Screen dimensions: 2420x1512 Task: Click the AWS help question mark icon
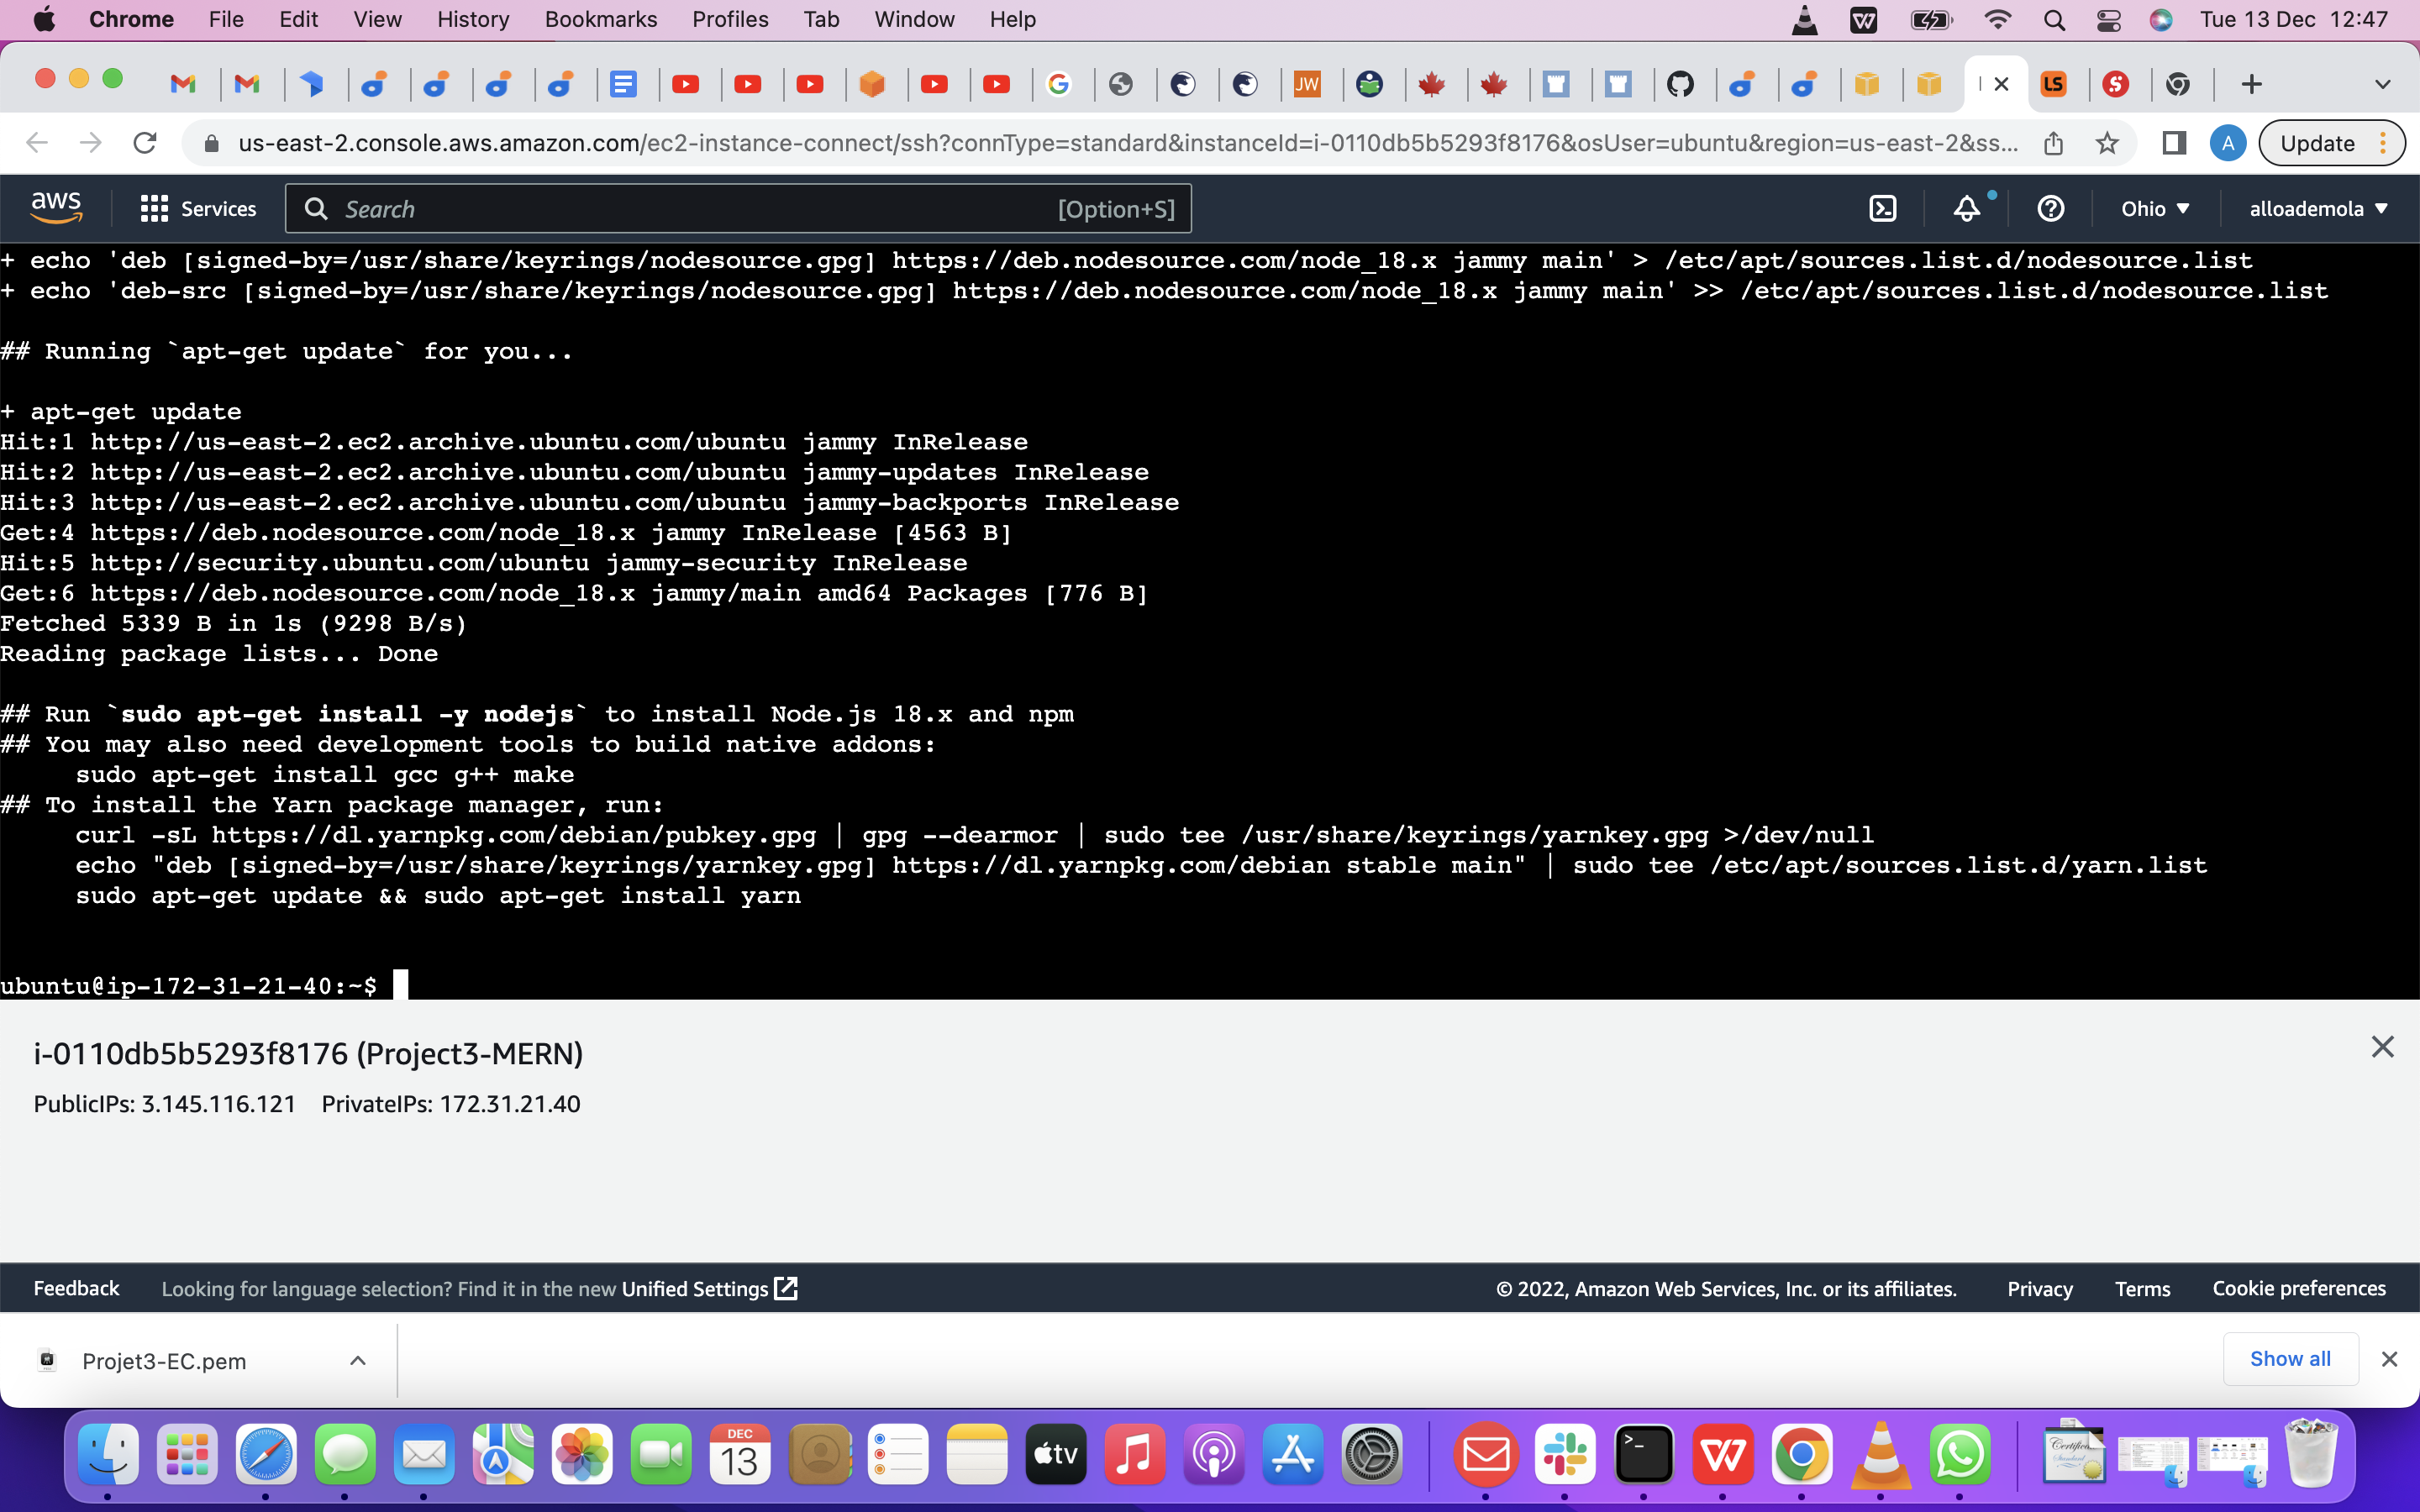(2050, 209)
